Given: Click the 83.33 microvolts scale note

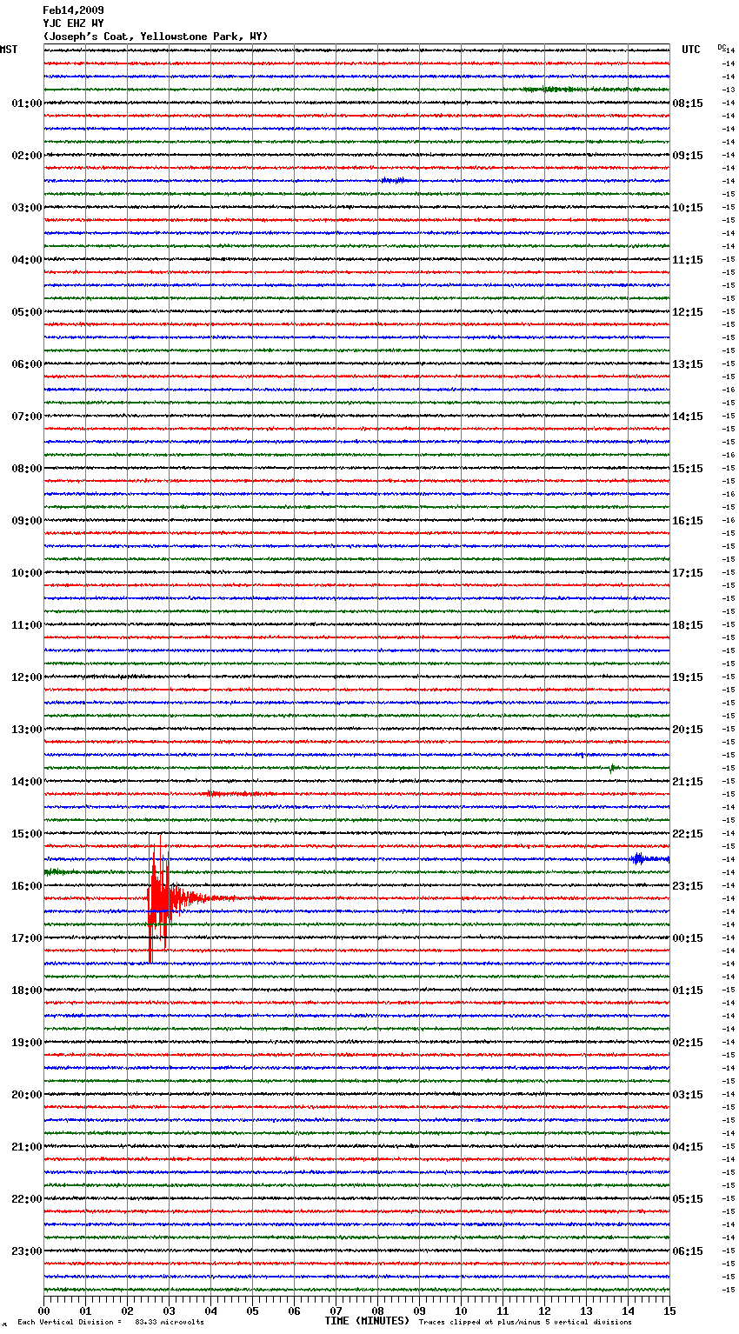Looking at the screenshot, I should tap(170, 1322).
